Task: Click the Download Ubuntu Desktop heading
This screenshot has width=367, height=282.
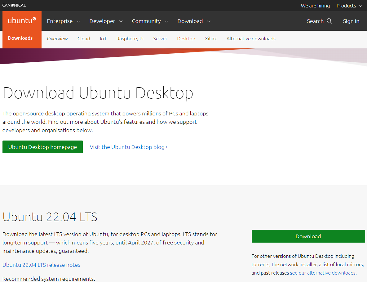Action: tap(98, 93)
